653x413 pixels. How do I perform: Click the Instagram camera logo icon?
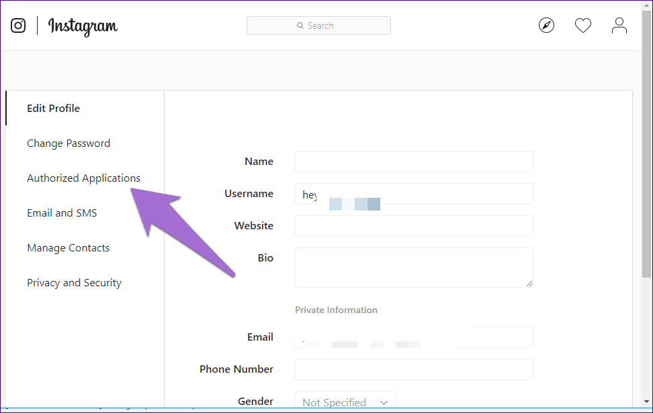(x=18, y=25)
